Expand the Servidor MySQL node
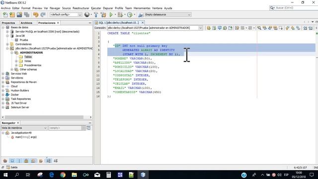This screenshot has height=179, width=318. pyautogui.click(x=7, y=32)
